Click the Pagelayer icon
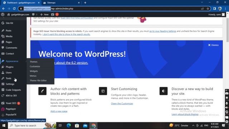 (3, 109)
